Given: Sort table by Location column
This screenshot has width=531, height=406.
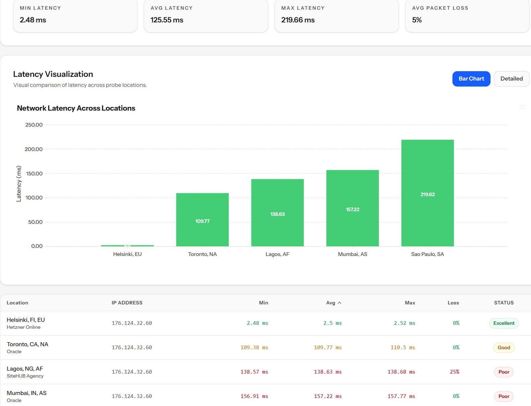Looking at the screenshot, I should click(17, 303).
